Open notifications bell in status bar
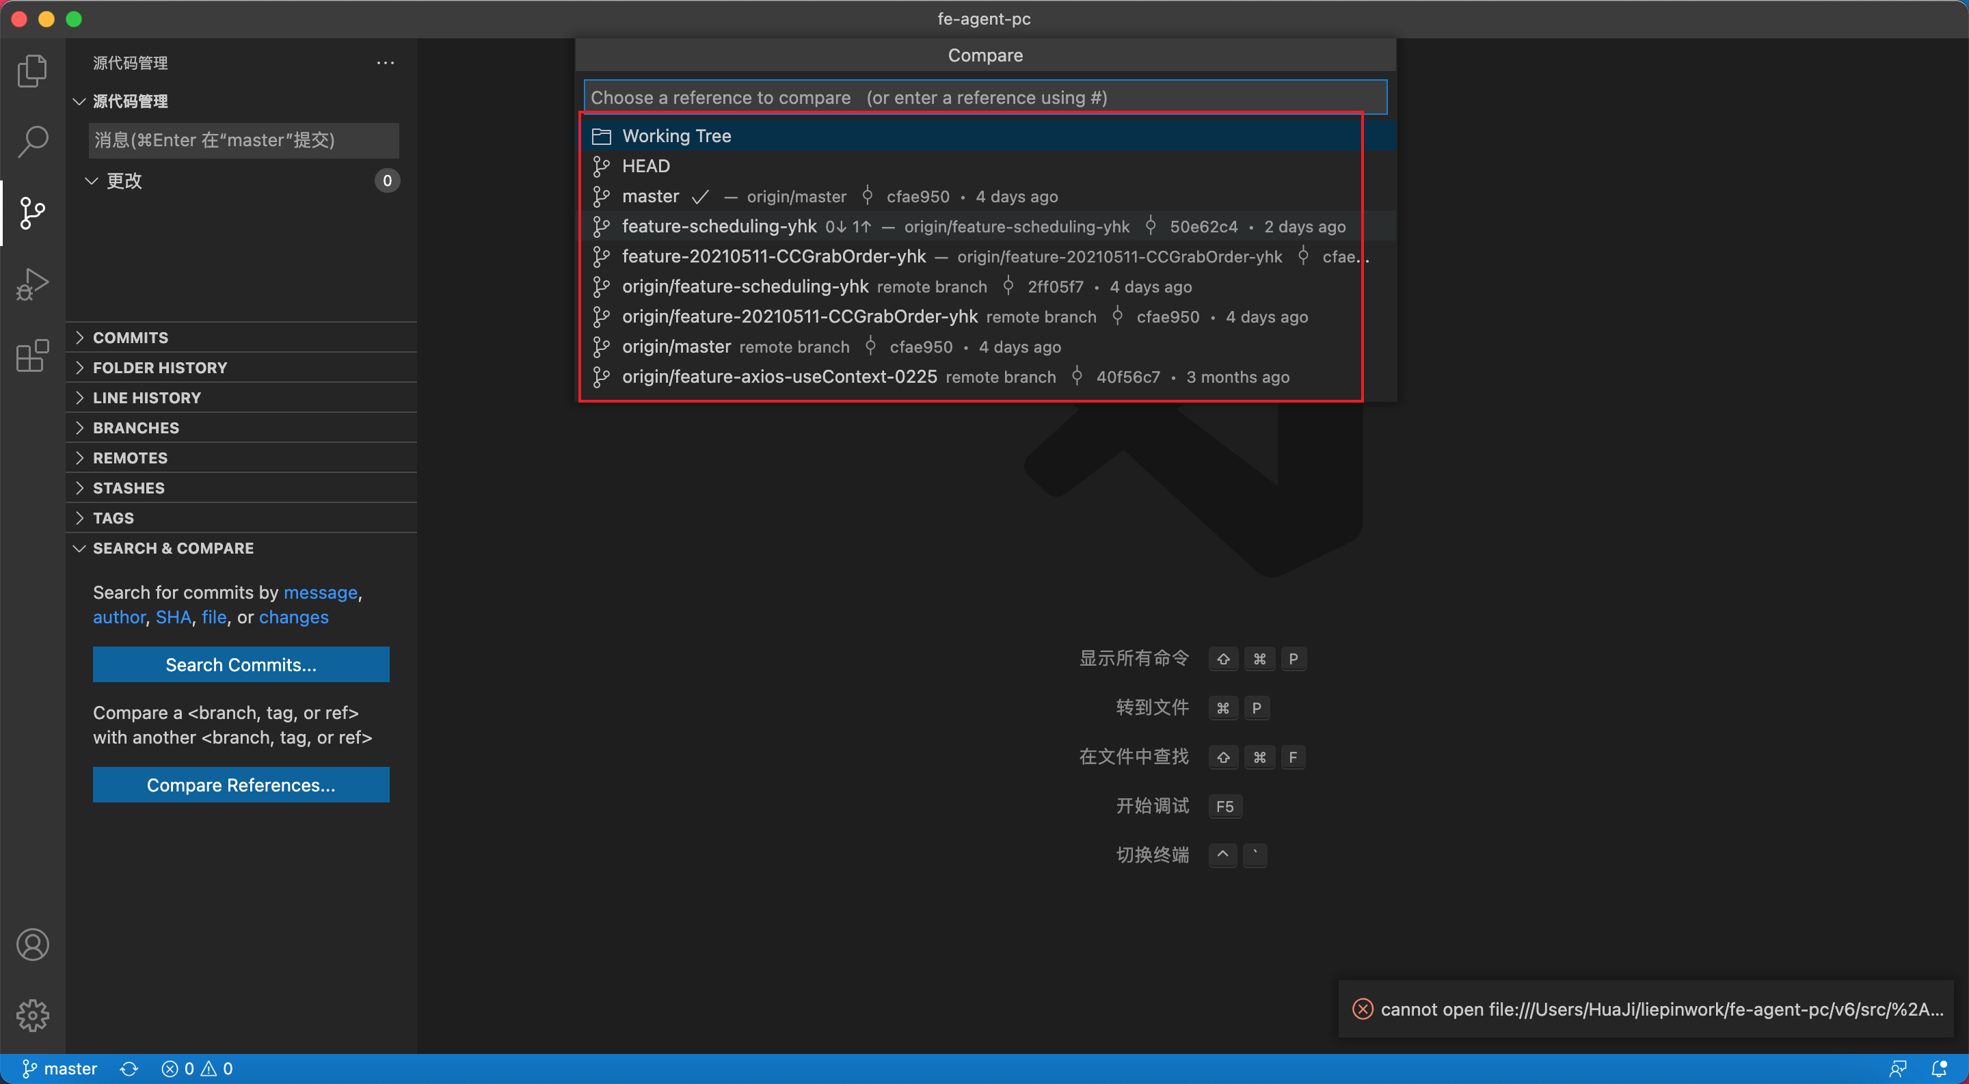 [1938, 1069]
